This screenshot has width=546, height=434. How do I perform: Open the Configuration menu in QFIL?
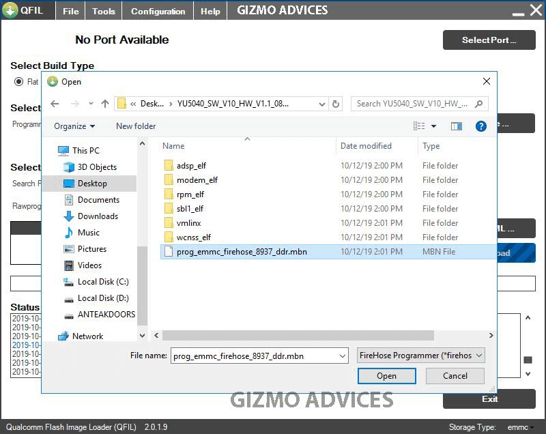(x=158, y=11)
